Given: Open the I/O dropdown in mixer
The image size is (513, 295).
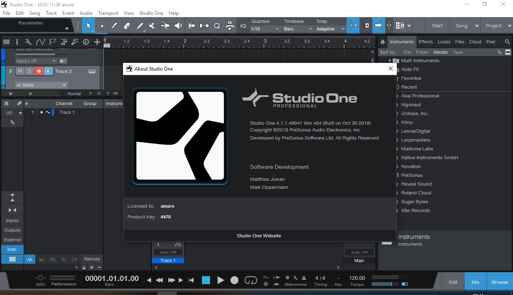Looking at the screenshot, I should click(x=20, y=113).
